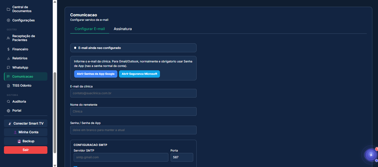The image size is (378, 167).
Task: Go to Configurações section
Action: [26, 20]
